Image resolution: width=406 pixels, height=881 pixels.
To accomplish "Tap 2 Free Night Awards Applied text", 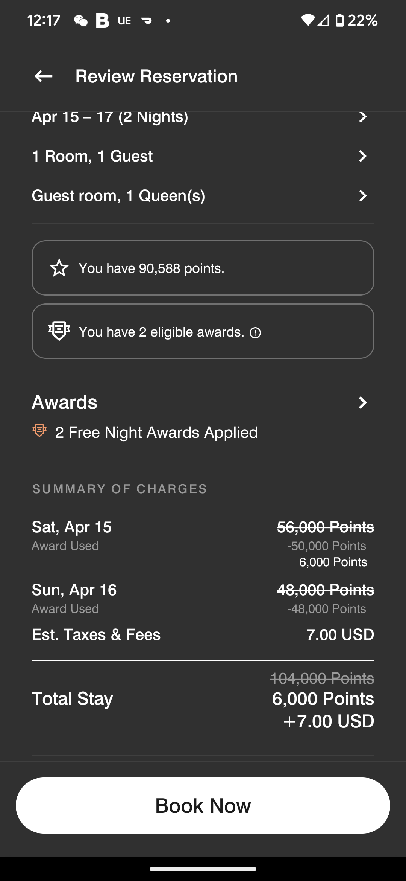I will coord(156,433).
